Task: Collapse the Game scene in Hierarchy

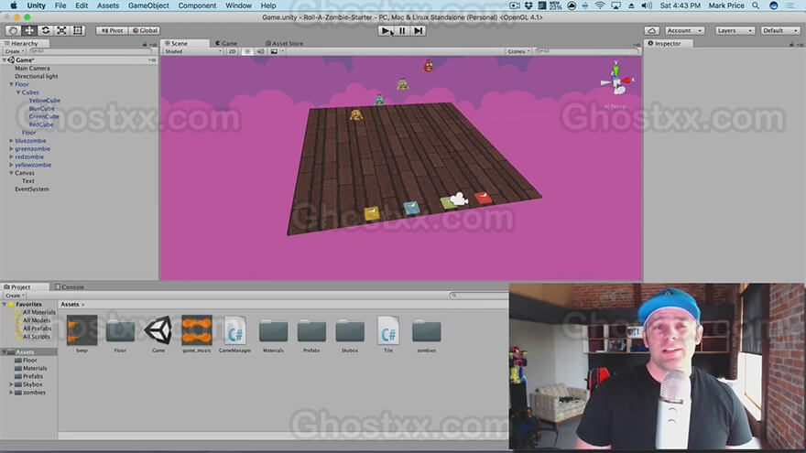Action: pyautogui.click(x=5, y=60)
